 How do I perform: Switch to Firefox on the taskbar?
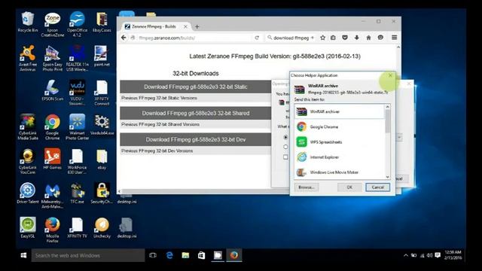[x=234, y=255]
